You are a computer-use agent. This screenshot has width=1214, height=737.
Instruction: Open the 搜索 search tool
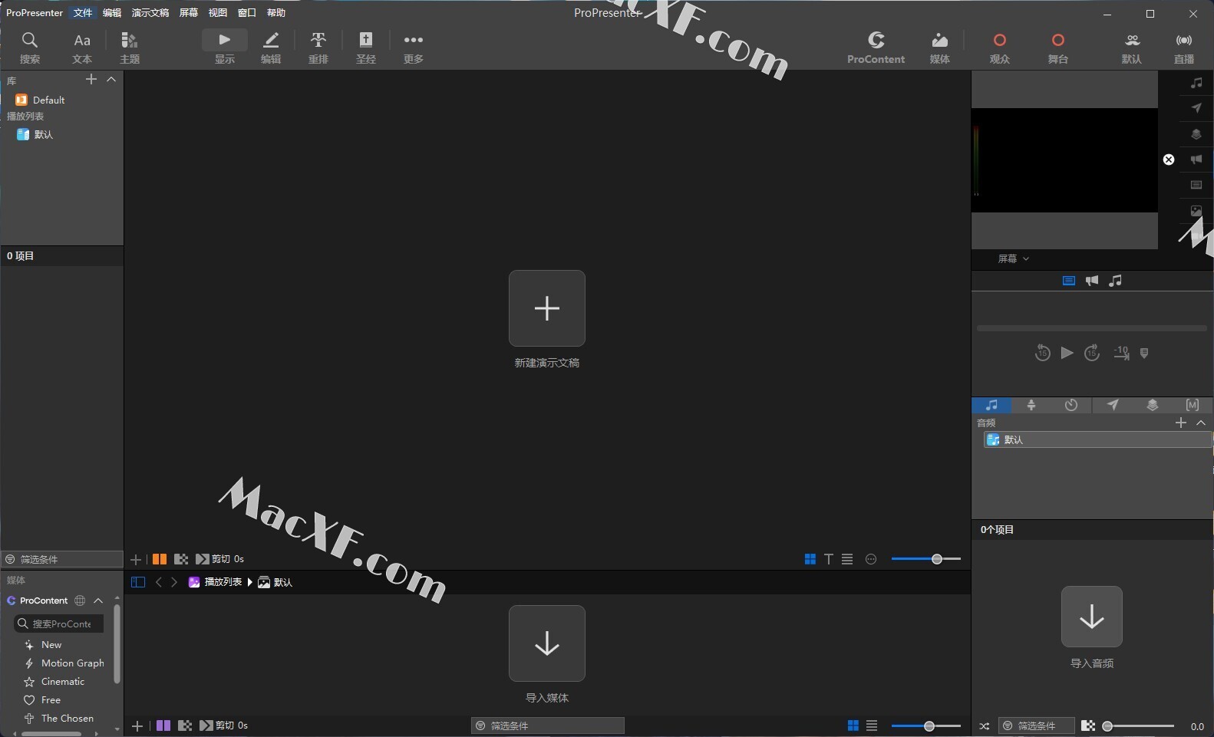29,48
